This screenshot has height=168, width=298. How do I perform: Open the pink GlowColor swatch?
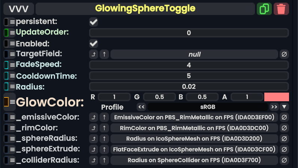pyautogui.click(x=276, y=97)
